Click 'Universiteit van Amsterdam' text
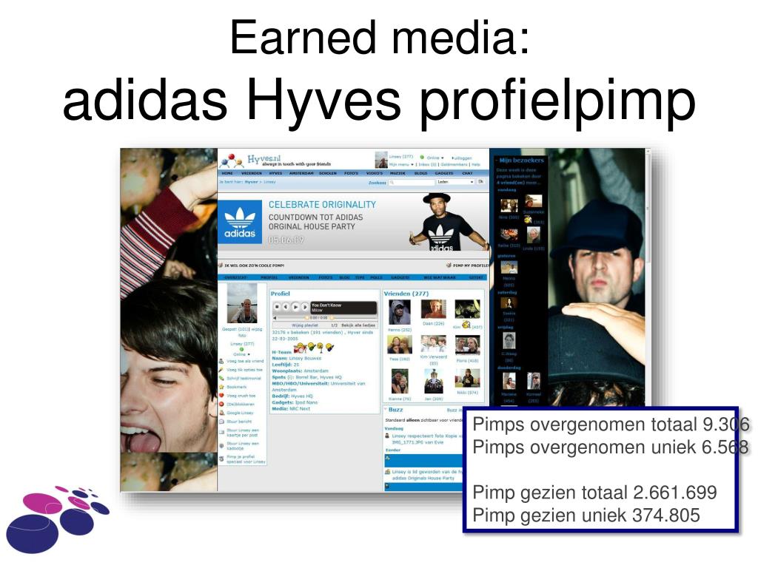Image resolution: width=758 pixels, height=568 pixels. (x=318, y=386)
